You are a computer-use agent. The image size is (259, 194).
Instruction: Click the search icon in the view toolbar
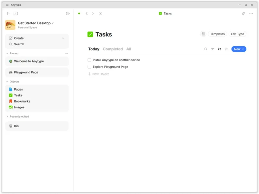206,49
